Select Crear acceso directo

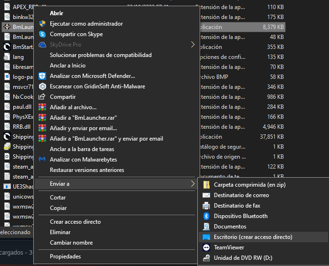75,222
